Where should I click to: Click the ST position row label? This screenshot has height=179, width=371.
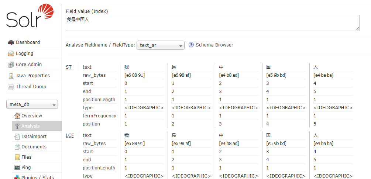91,124
